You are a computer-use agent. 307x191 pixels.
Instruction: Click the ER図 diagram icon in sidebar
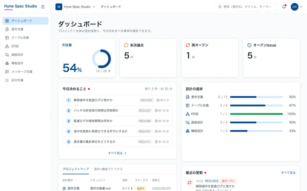tap(7, 46)
